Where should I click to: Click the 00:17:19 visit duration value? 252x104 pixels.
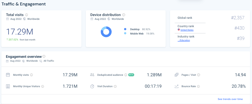pyautogui.click(x=153, y=86)
